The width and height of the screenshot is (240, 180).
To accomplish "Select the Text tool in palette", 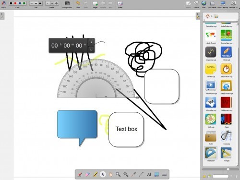I will 149,174.
